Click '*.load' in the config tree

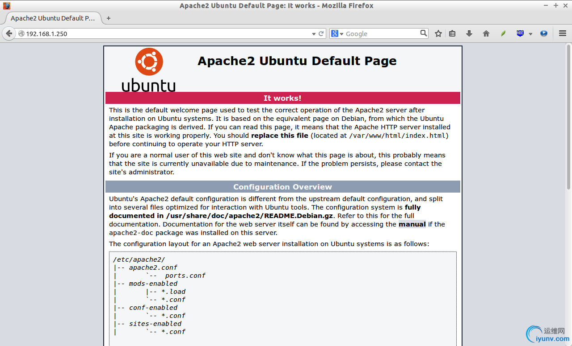[173, 292]
